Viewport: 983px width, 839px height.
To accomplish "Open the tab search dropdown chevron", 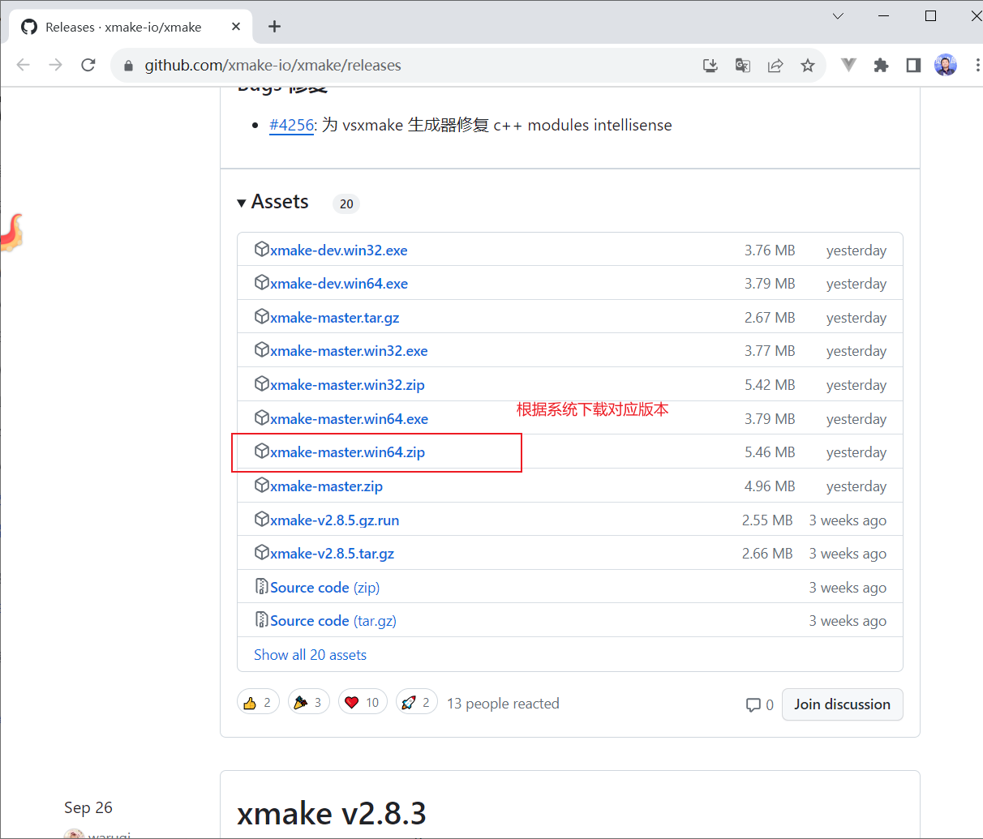I will tap(838, 16).
